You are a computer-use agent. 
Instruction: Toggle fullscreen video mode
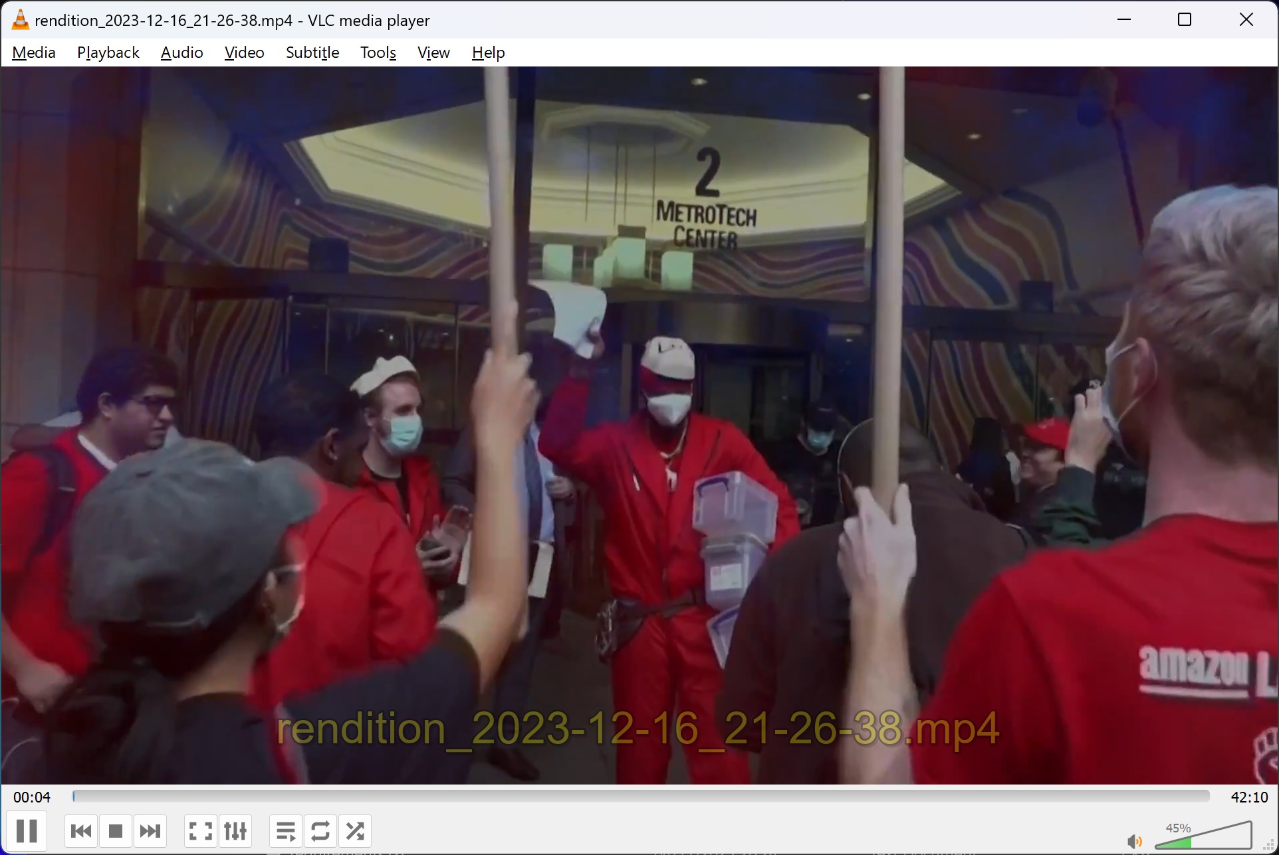pos(200,831)
